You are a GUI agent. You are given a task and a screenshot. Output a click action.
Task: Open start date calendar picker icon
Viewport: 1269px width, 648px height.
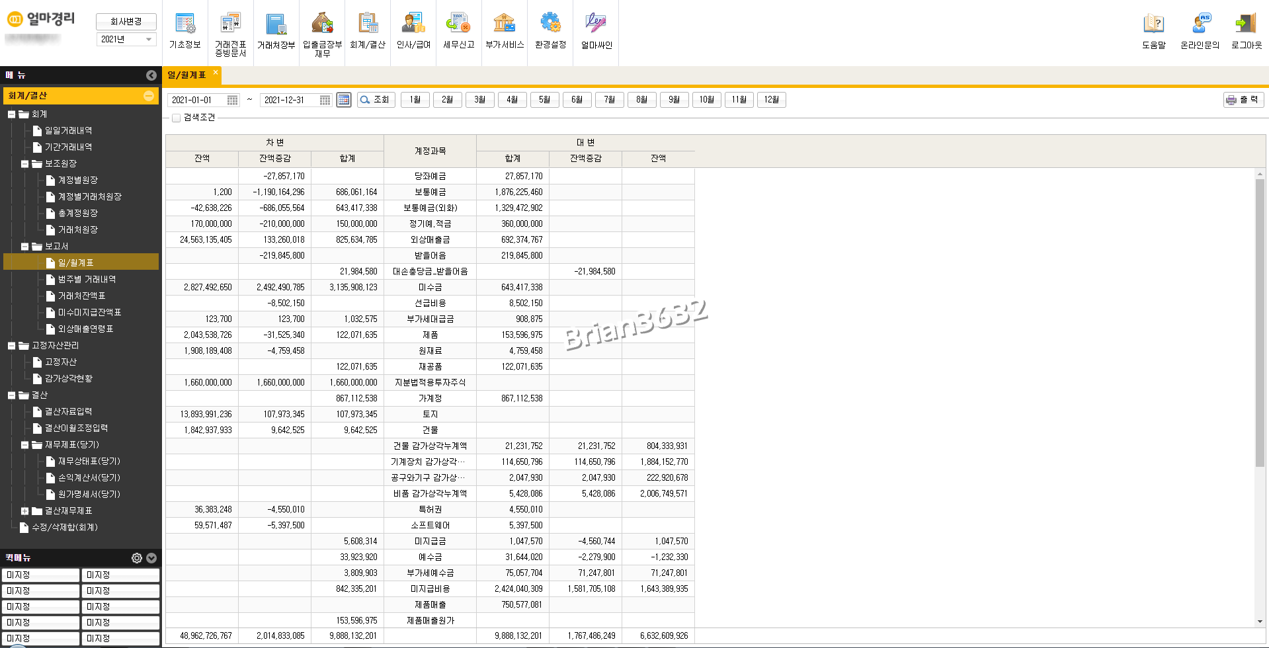(233, 100)
